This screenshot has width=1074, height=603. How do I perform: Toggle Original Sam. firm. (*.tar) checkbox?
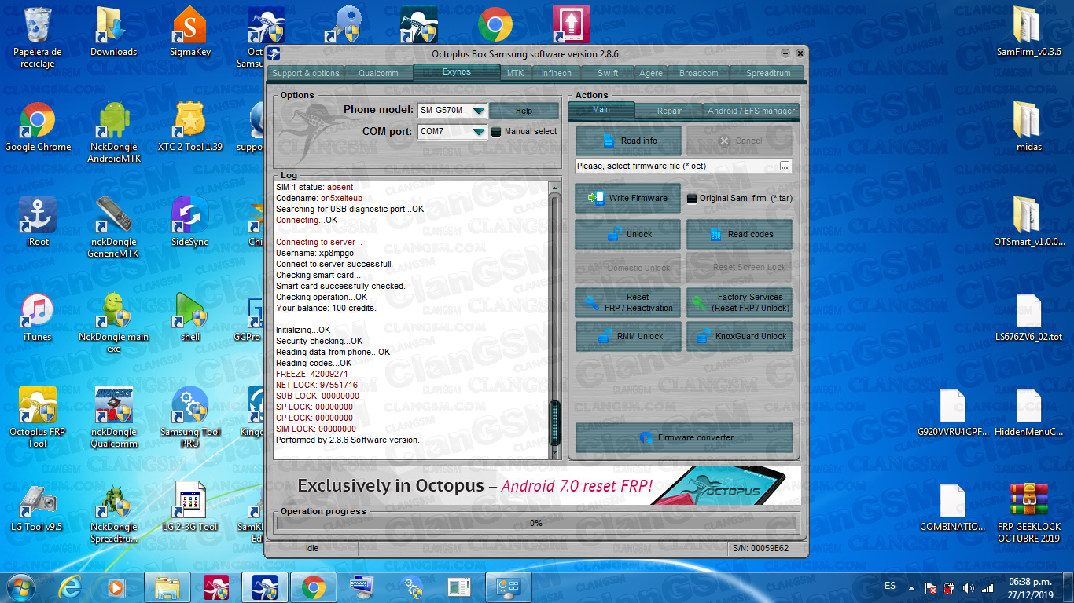(x=692, y=199)
